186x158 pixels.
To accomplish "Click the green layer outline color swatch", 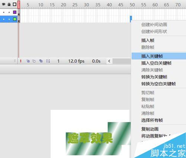I will pyautogui.click(x=15, y=19).
